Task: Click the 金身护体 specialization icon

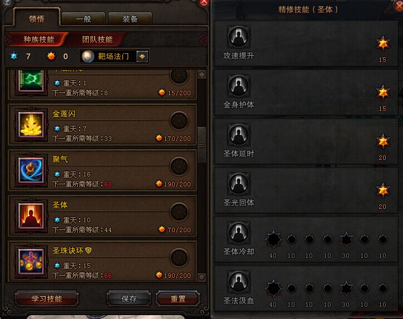Action: (238, 86)
